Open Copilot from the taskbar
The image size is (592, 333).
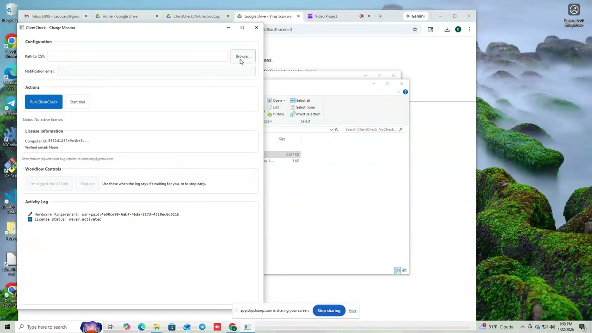(126, 327)
